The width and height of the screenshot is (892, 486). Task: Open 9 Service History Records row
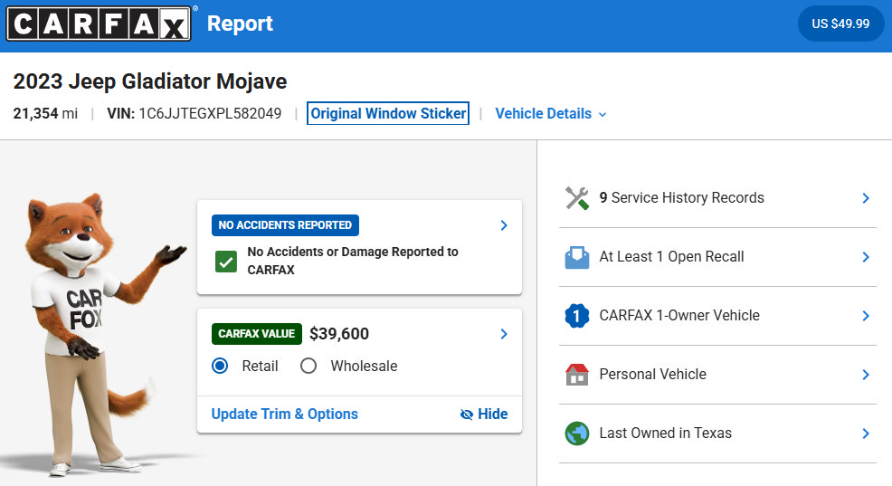pos(718,198)
